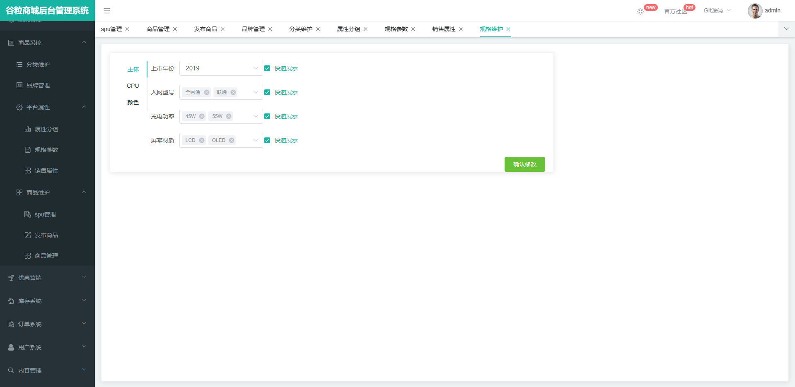Click the 确认修改 button
The height and width of the screenshot is (387, 795).
(x=524, y=164)
